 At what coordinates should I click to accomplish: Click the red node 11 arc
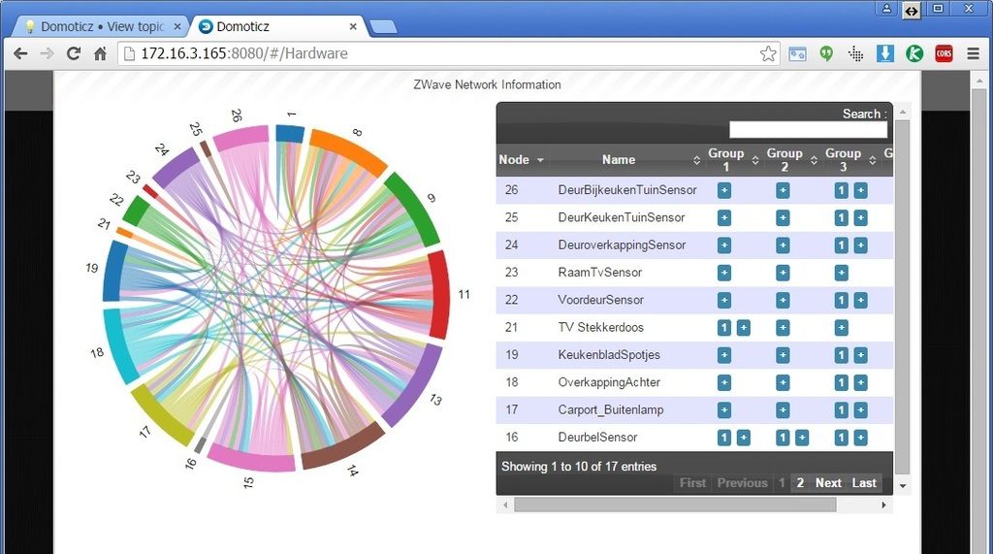point(439,294)
